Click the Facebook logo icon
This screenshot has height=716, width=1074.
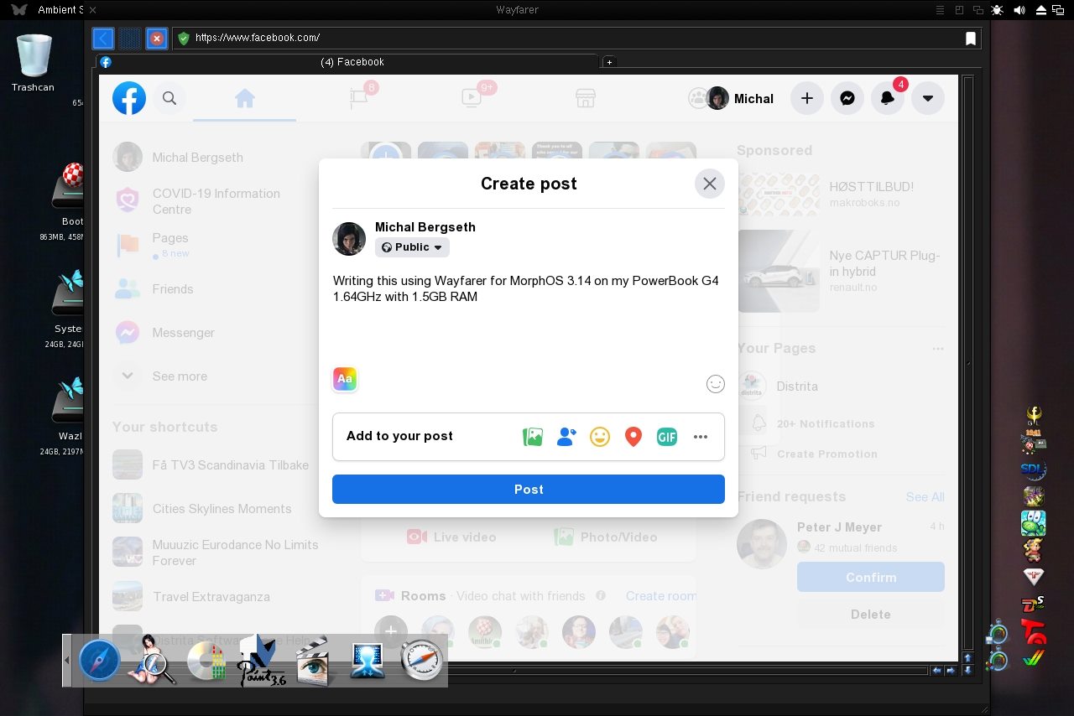click(129, 98)
